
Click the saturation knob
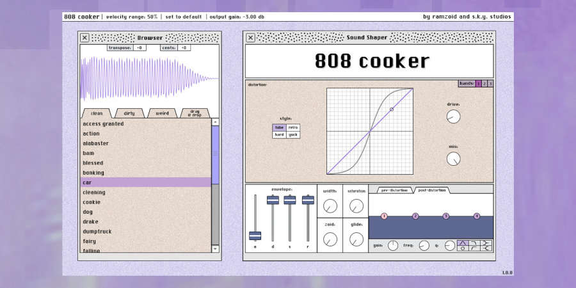point(355,206)
